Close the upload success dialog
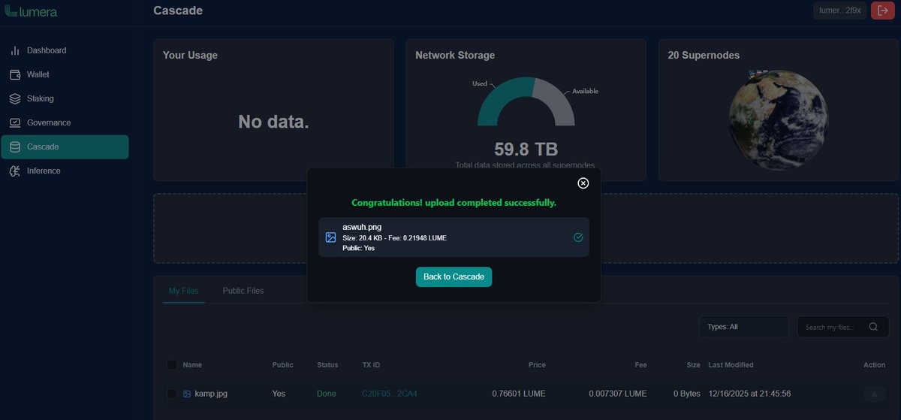Viewport: 901px width, 420px height. 583,183
